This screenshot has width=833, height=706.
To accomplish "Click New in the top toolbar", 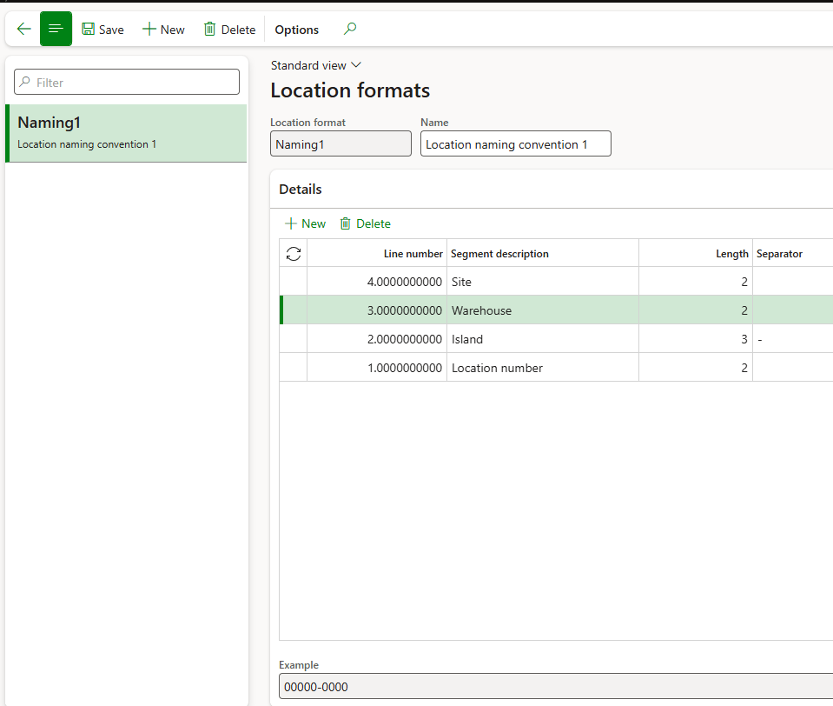I will tap(163, 30).
